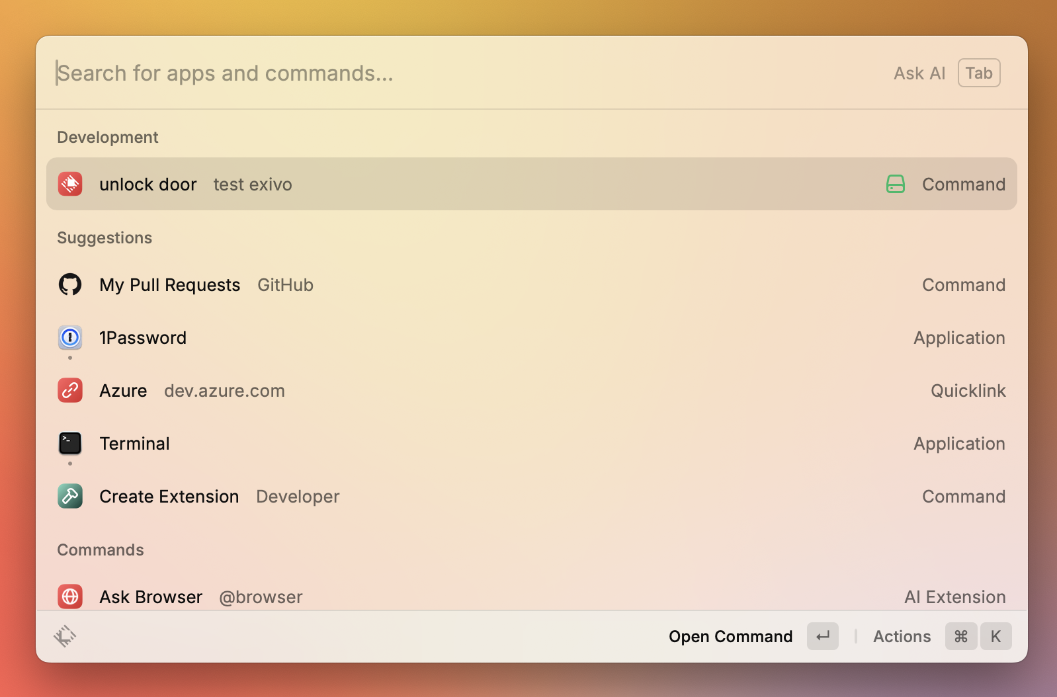Click the Ask Browser globe icon

tap(70, 596)
